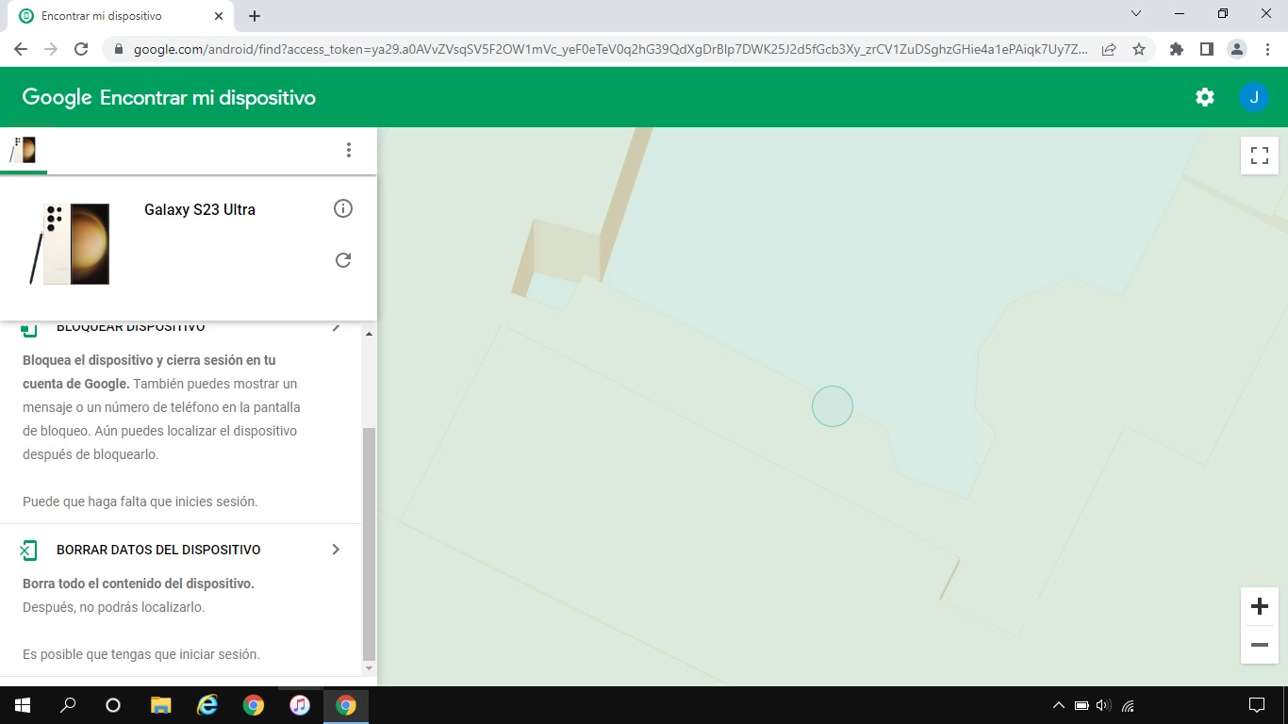
Task: Click Borrar datos del dispositivo option
Action: click(x=158, y=550)
